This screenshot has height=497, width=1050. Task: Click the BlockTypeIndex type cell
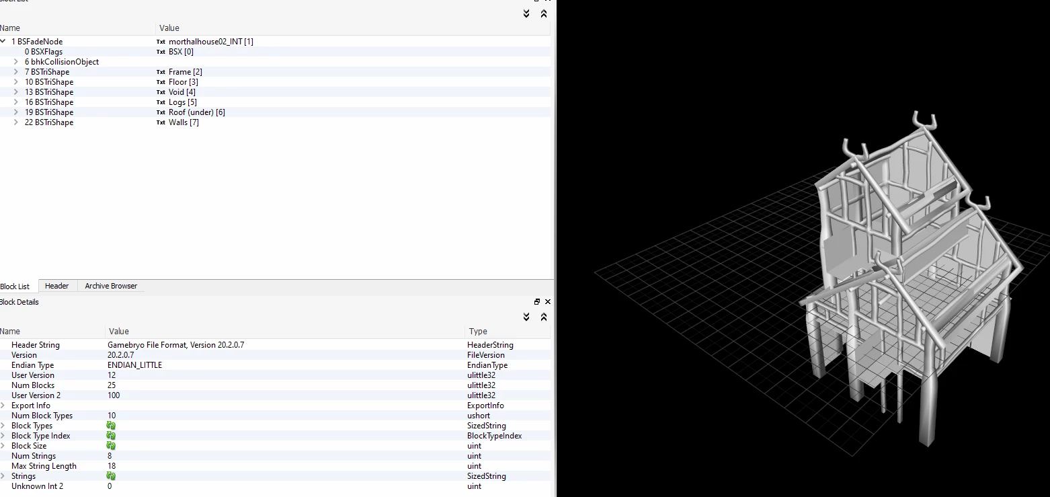click(x=494, y=436)
